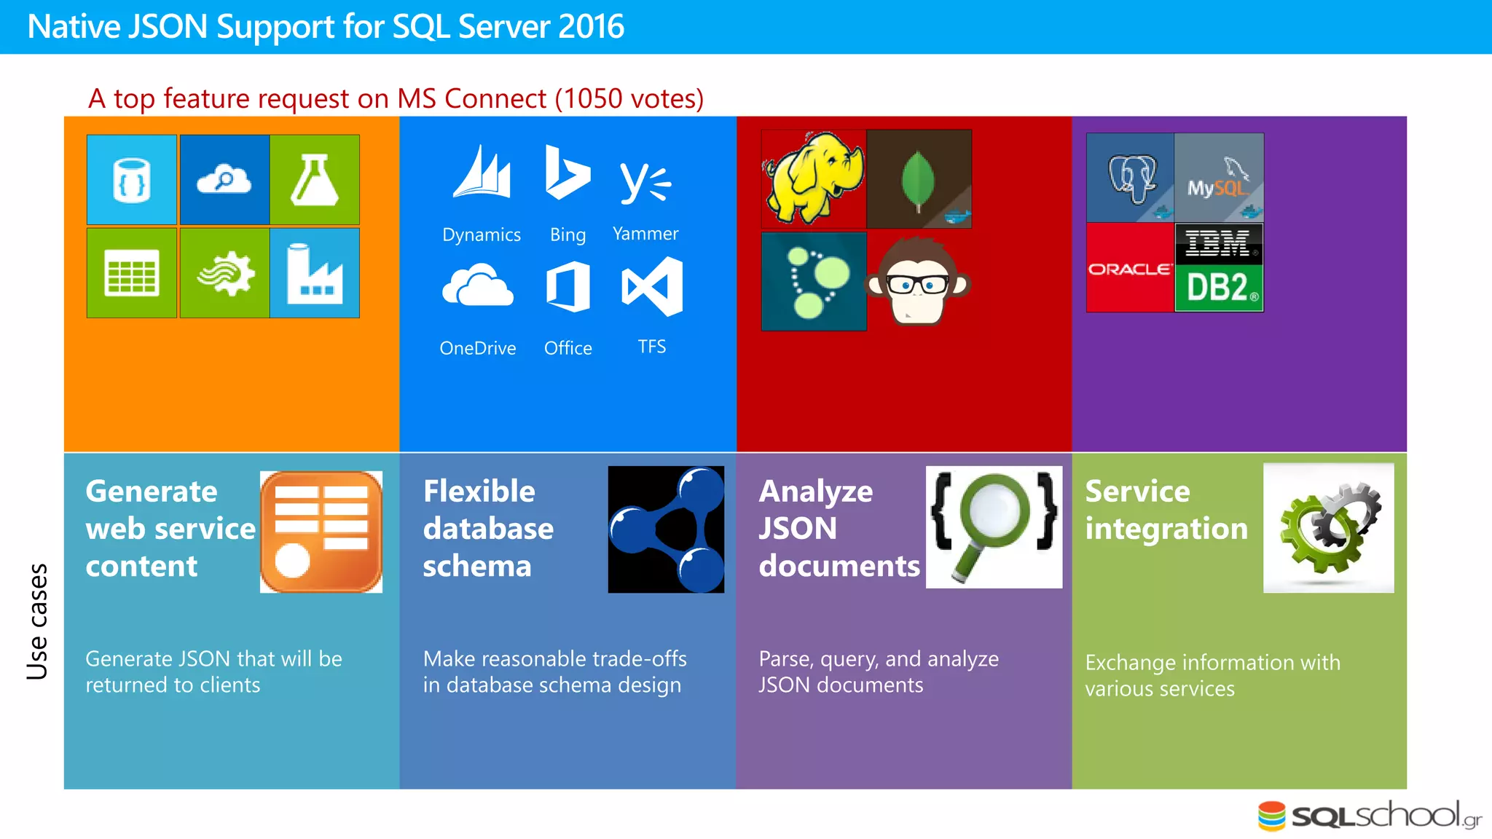
Task: Click the JSON magnifying glass icon
Action: point(994,527)
